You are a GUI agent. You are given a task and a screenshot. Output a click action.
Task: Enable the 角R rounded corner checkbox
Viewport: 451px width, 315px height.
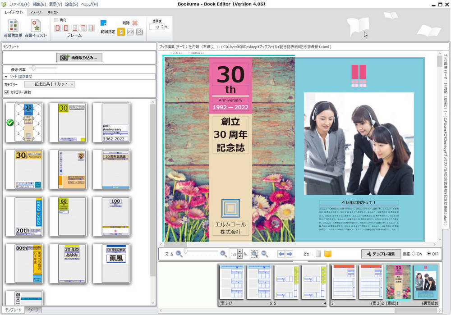[56, 20]
